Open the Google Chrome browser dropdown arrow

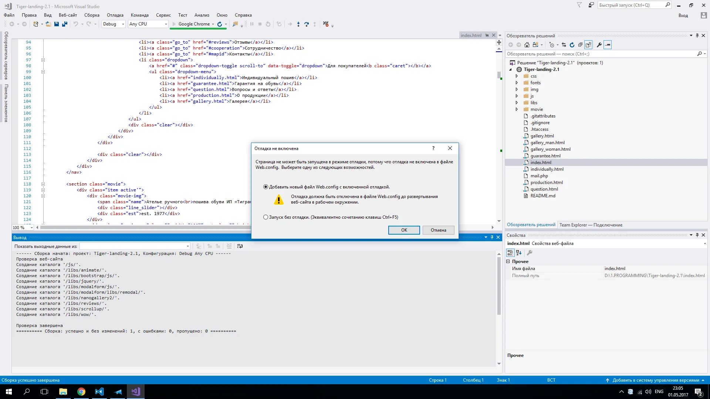pos(213,24)
